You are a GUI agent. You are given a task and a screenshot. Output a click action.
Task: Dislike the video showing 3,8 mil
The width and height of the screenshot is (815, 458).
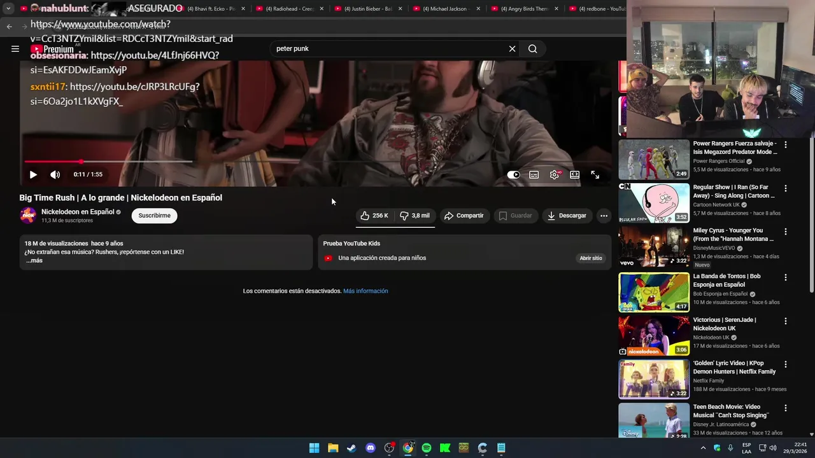click(x=415, y=216)
